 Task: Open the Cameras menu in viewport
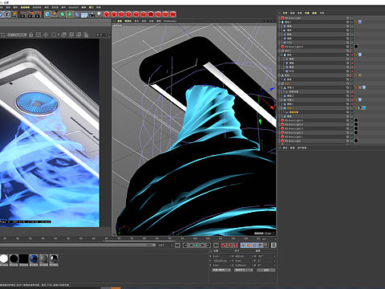pyautogui.click(x=128, y=21)
